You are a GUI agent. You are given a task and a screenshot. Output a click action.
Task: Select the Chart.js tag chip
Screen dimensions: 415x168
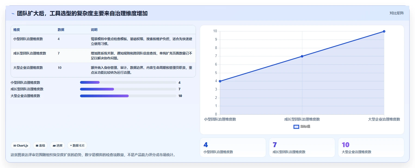(21, 146)
